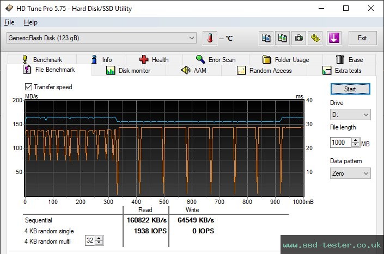Open the Drive D: dropdown
The width and height of the screenshot is (384, 254).
pyautogui.click(x=350, y=115)
